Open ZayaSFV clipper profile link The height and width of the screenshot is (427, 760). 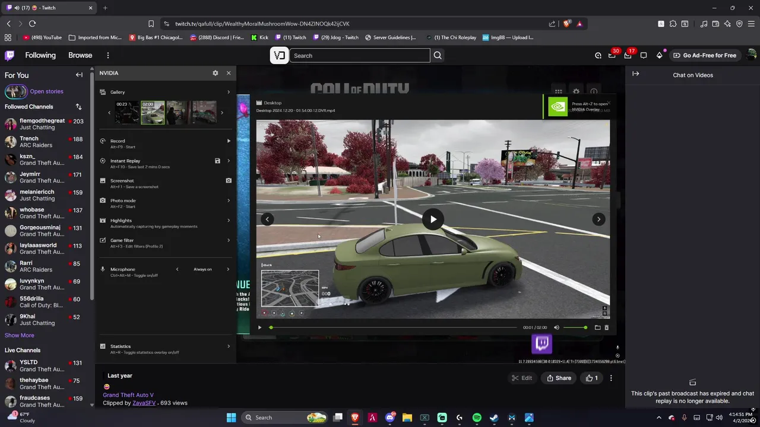tap(144, 403)
